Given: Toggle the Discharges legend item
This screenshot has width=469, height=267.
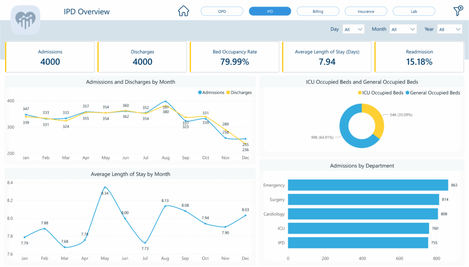Looking at the screenshot, I should (238, 92).
